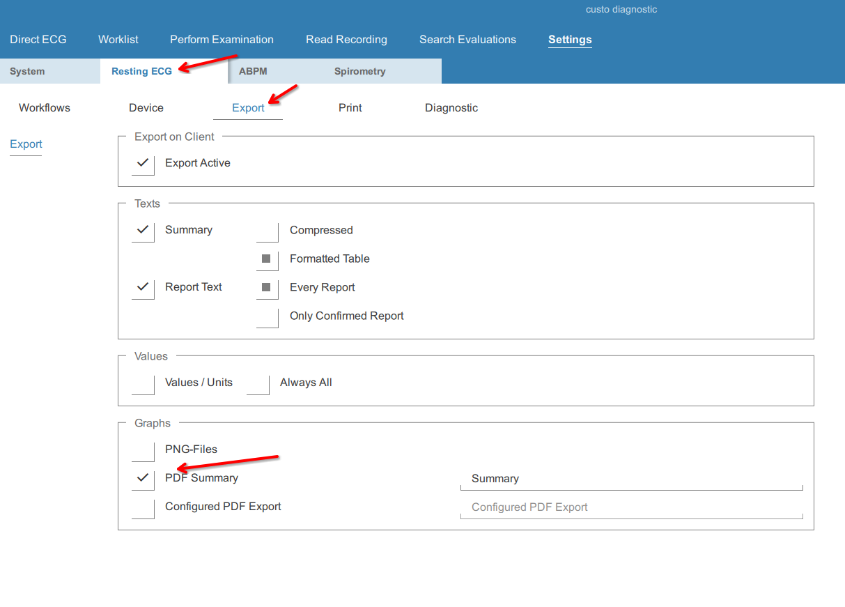
Task: Switch to the ABPM tab
Action: point(253,71)
